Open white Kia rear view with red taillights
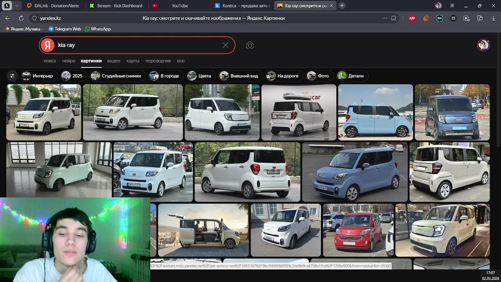The width and height of the screenshot is (501, 282). tap(247, 172)
